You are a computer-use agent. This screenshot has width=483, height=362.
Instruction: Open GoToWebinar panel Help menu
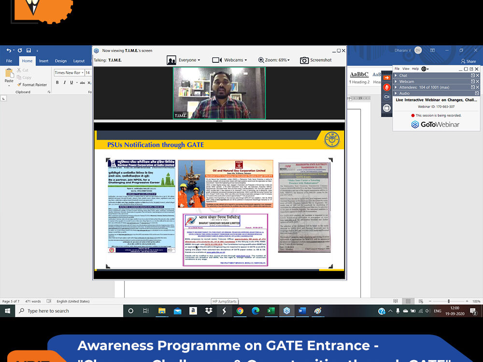click(415, 69)
